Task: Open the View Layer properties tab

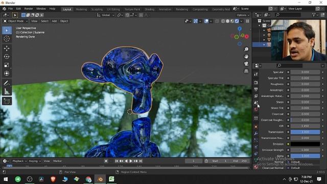Action: point(256,96)
